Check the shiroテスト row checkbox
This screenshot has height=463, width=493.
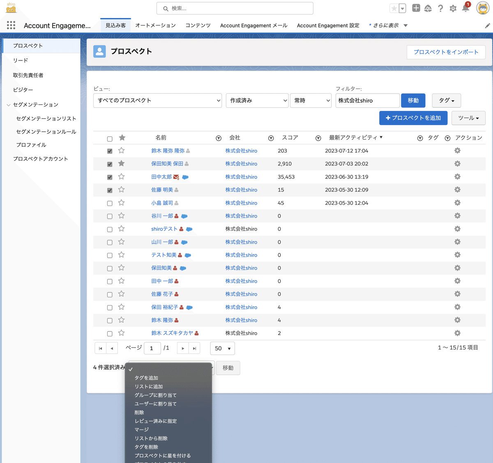pos(110,229)
